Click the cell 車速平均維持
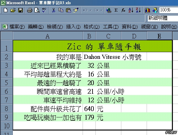 [x=48, y=99]
